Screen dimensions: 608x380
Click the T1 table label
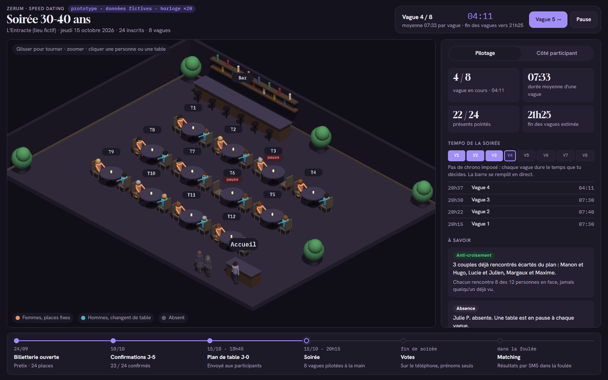(193, 108)
